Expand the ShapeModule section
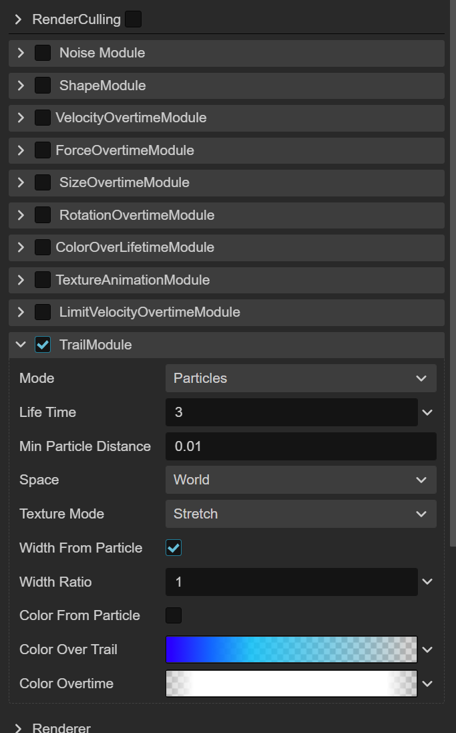 (x=21, y=86)
